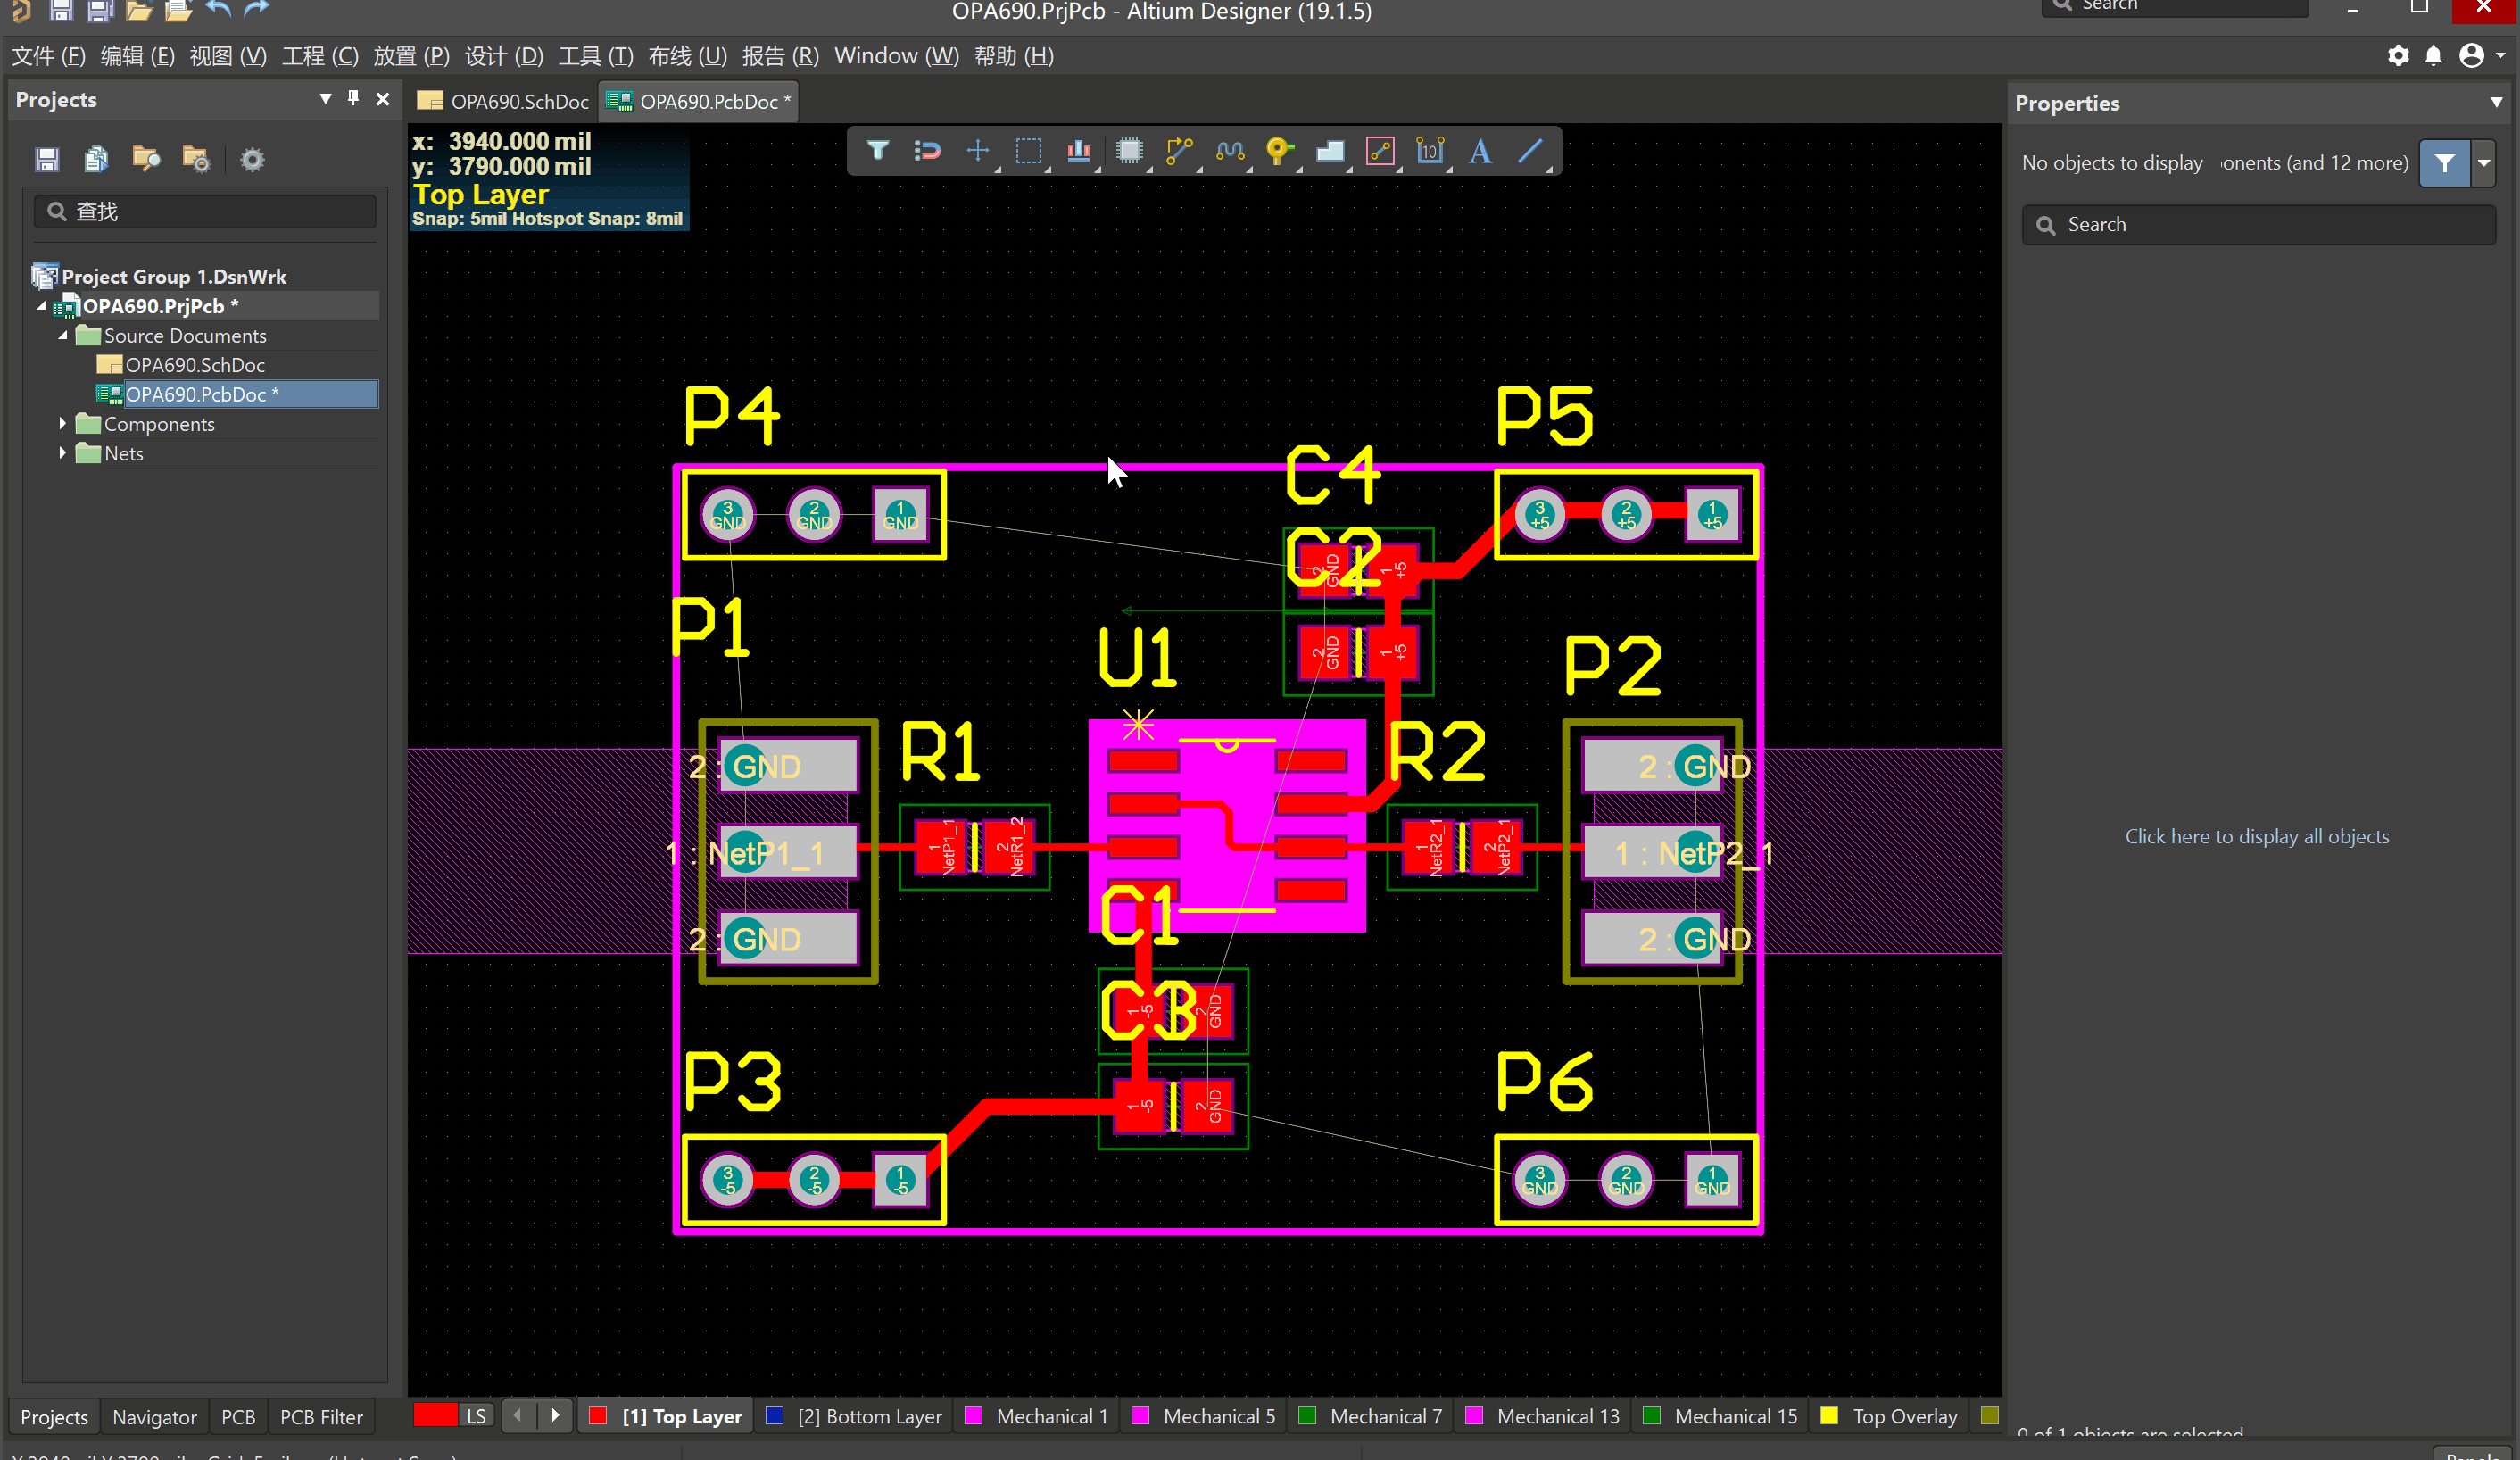2520x1460 pixels.
Task: Select the place dimension tool
Action: [1430, 151]
